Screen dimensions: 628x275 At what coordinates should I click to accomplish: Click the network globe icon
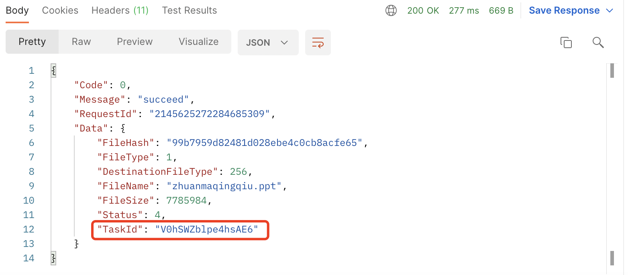point(391,11)
